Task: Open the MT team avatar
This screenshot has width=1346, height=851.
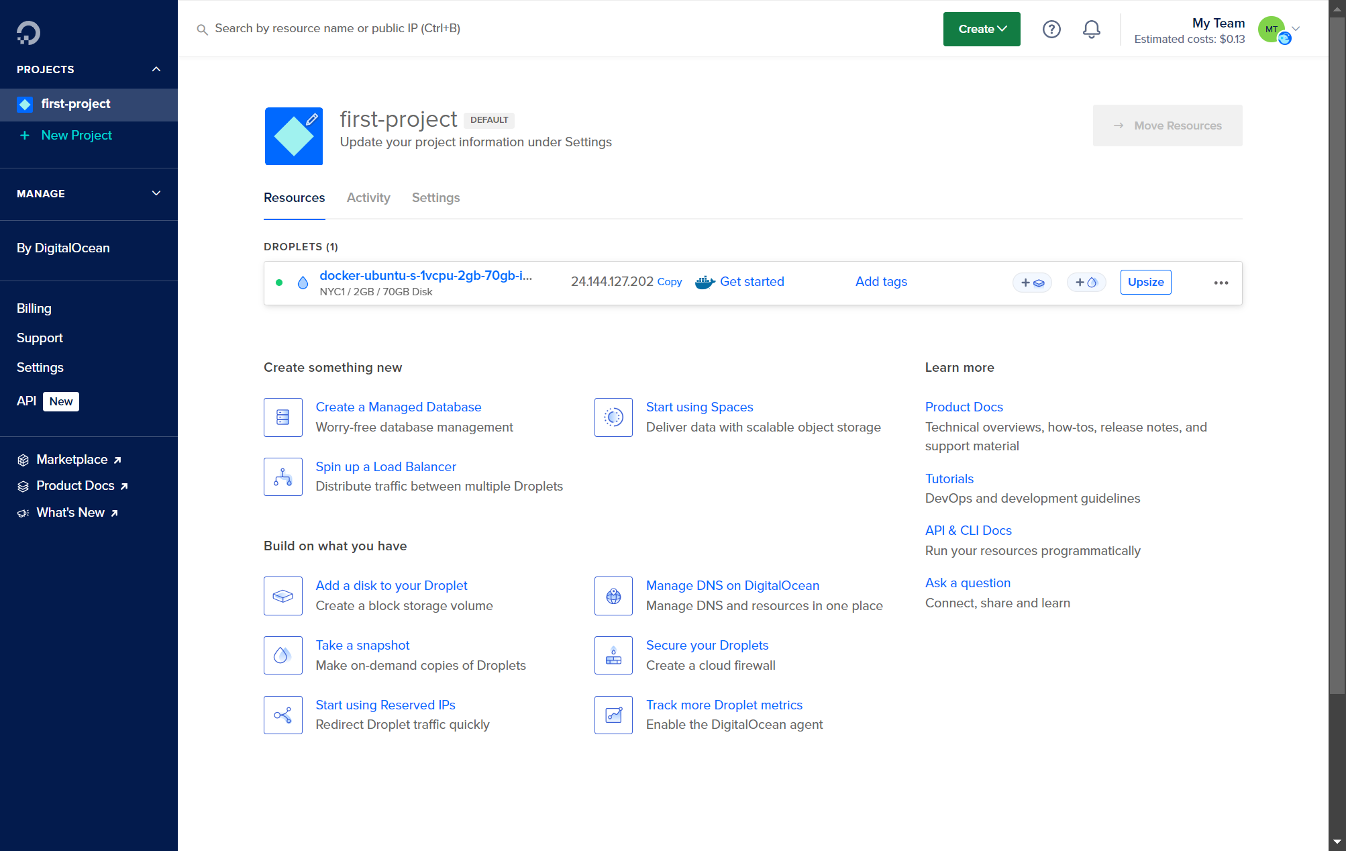Action: (x=1272, y=30)
